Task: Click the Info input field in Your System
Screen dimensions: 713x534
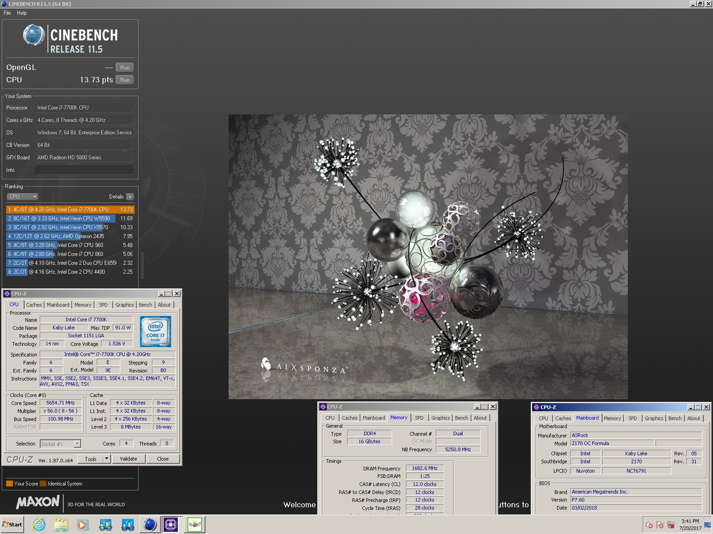Action: pos(84,170)
